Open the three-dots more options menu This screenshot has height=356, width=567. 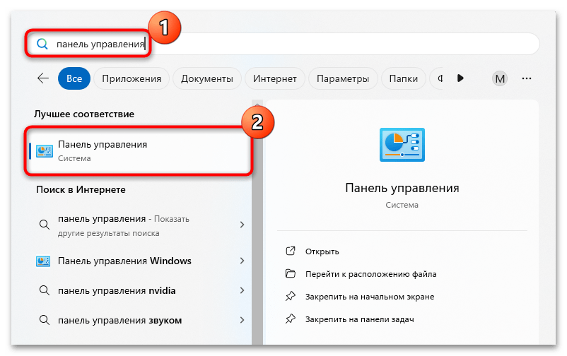pyautogui.click(x=527, y=78)
